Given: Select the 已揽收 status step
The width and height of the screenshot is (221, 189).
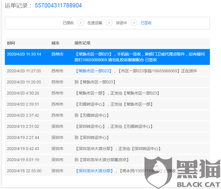Looking at the screenshot, I should coord(68,23).
